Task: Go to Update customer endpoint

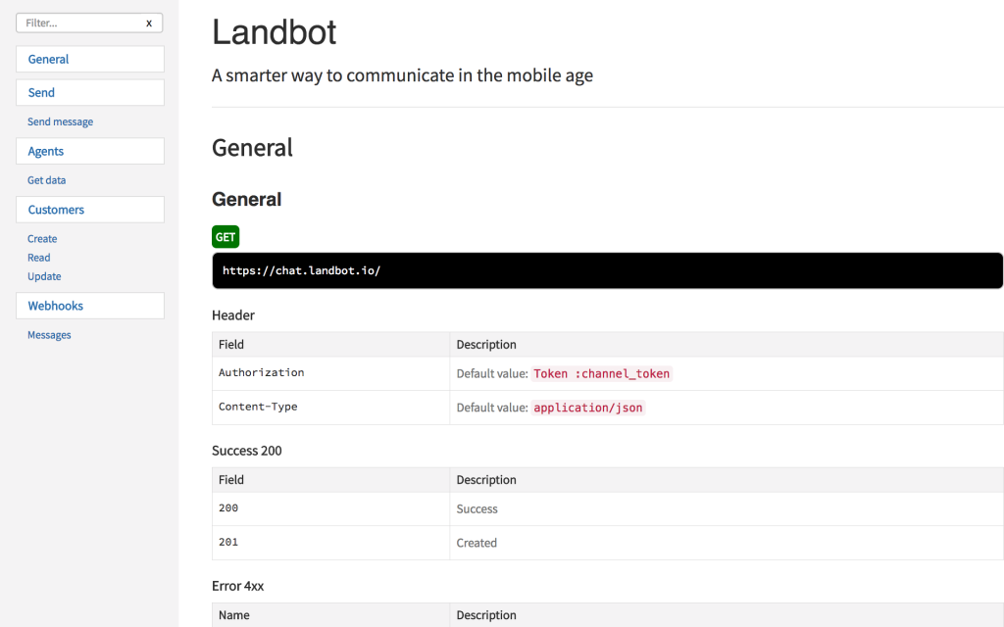Action: click(44, 276)
